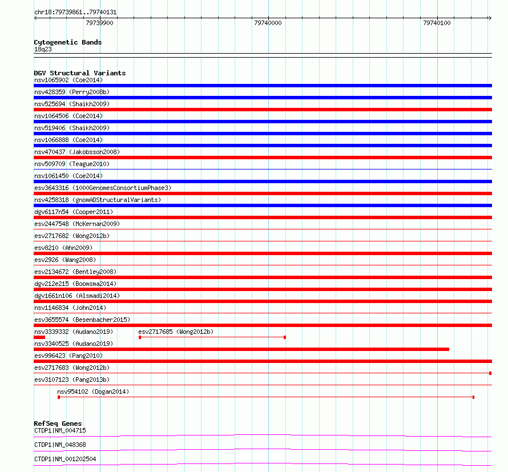Open nsv1066888 (Coe2014) variant details
Screen dimensions: 508x472
point(68,140)
